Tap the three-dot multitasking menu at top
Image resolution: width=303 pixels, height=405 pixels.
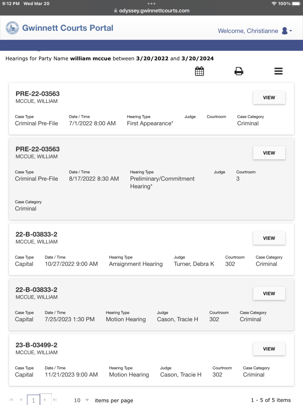click(151, 4)
